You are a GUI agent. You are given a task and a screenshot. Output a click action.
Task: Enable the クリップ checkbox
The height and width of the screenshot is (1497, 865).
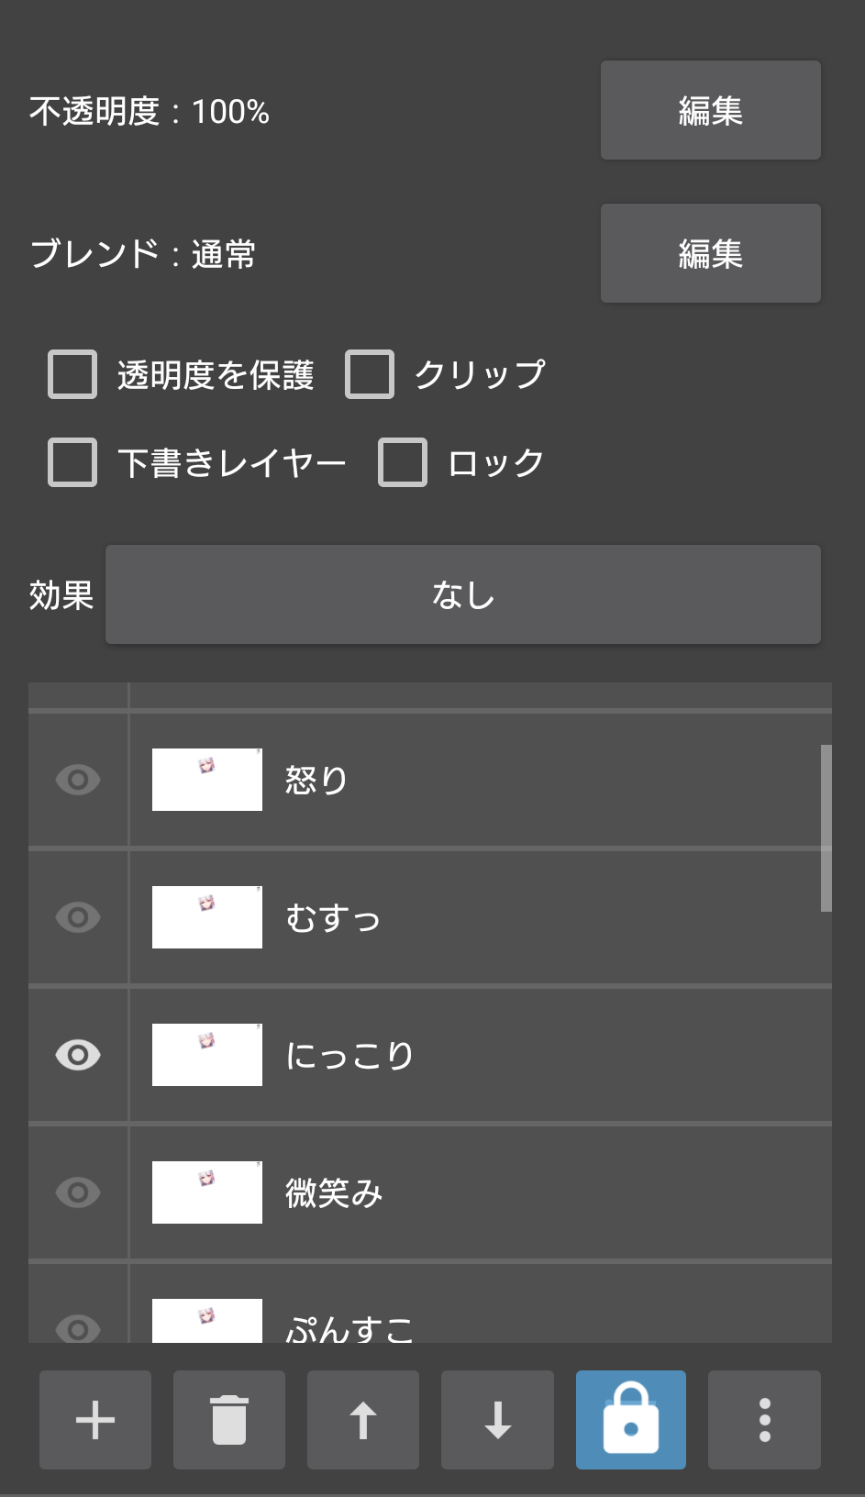click(x=370, y=374)
